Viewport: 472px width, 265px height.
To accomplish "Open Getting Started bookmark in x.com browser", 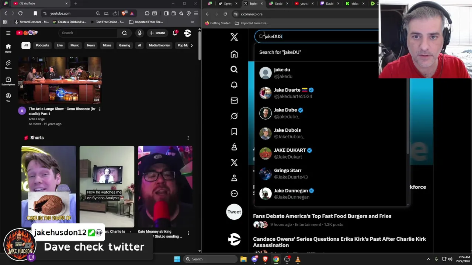I will pos(218,23).
